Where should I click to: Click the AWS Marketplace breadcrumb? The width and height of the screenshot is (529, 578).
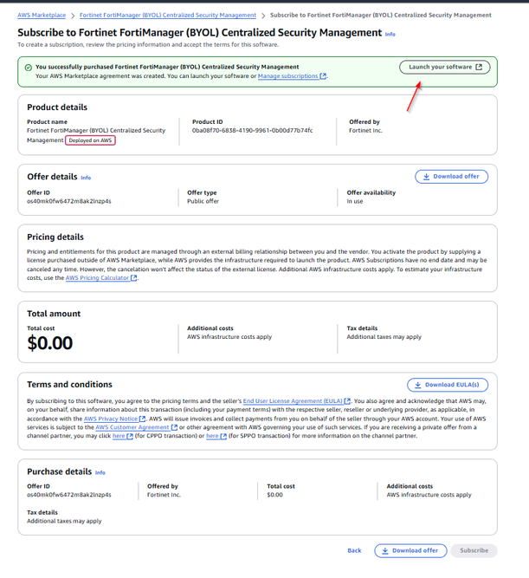pyautogui.click(x=43, y=16)
